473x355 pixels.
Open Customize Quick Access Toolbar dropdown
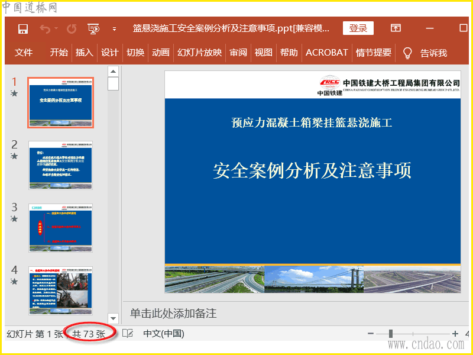tap(114, 29)
